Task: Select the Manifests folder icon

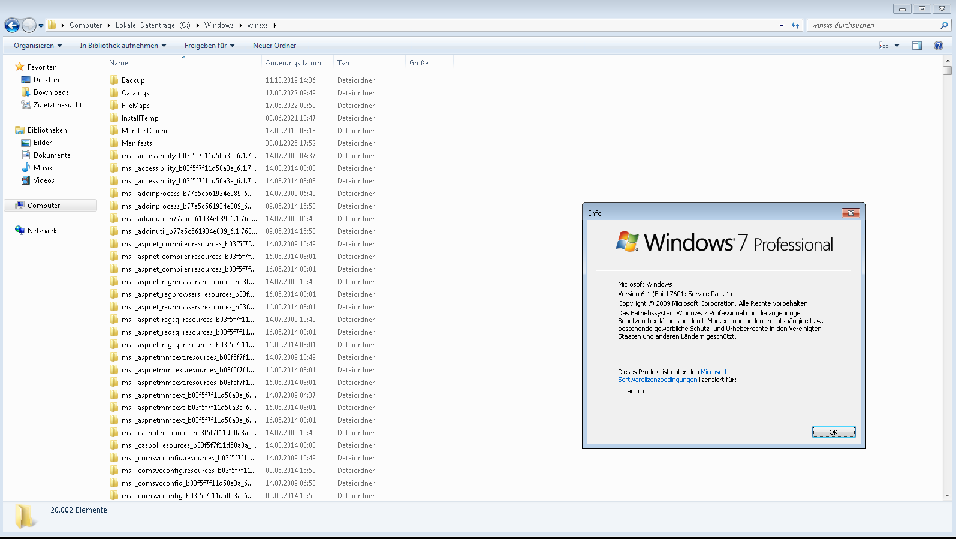Action: click(x=114, y=143)
